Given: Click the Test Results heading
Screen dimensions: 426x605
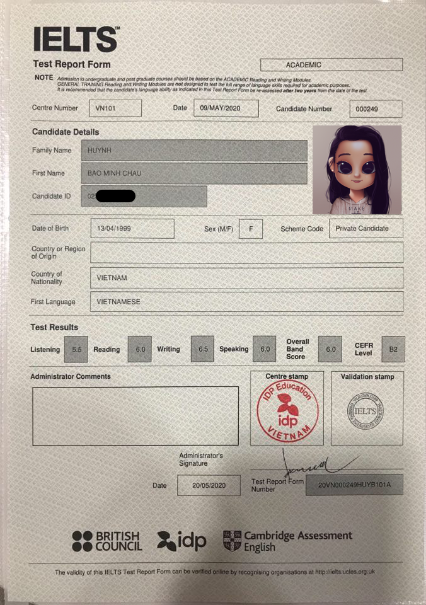Looking at the screenshot, I should click(54, 327).
